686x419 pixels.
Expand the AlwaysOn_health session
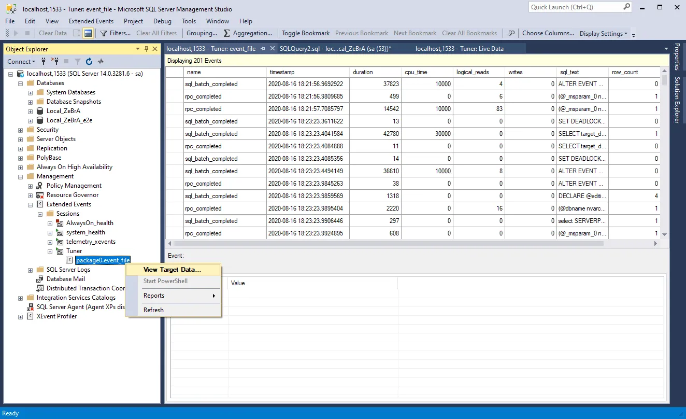pos(50,223)
